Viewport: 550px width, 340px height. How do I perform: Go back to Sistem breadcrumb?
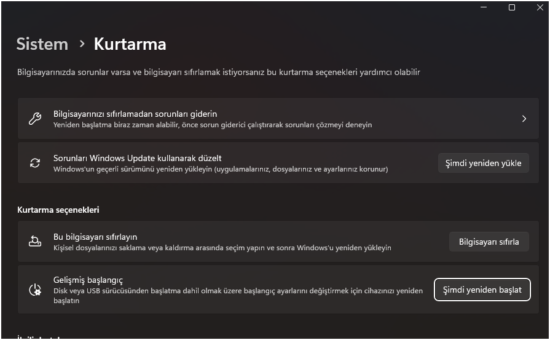(42, 44)
